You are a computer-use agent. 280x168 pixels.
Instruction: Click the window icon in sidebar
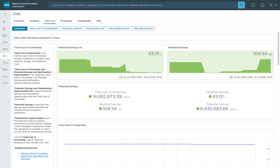coord(4,42)
